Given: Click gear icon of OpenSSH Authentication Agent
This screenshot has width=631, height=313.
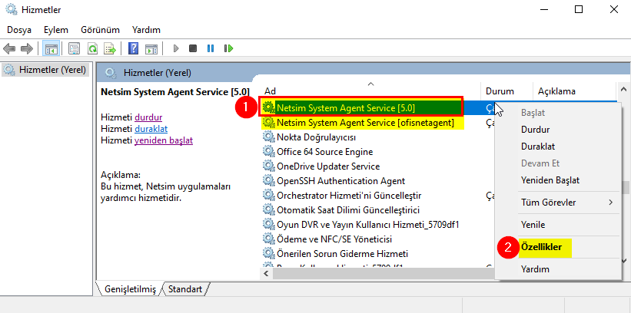Looking at the screenshot, I should click(x=269, y=181).
